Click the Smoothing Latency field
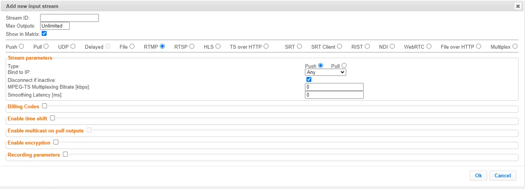Image resolution: width=525 pixels, height=189 pixels. coord(334,95)
